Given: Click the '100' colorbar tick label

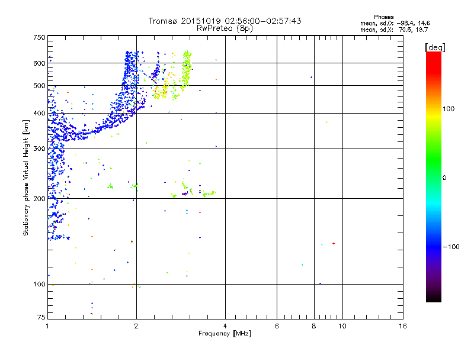Looking at the screenshot, I should pyautogui.click(x=449, y=109).
